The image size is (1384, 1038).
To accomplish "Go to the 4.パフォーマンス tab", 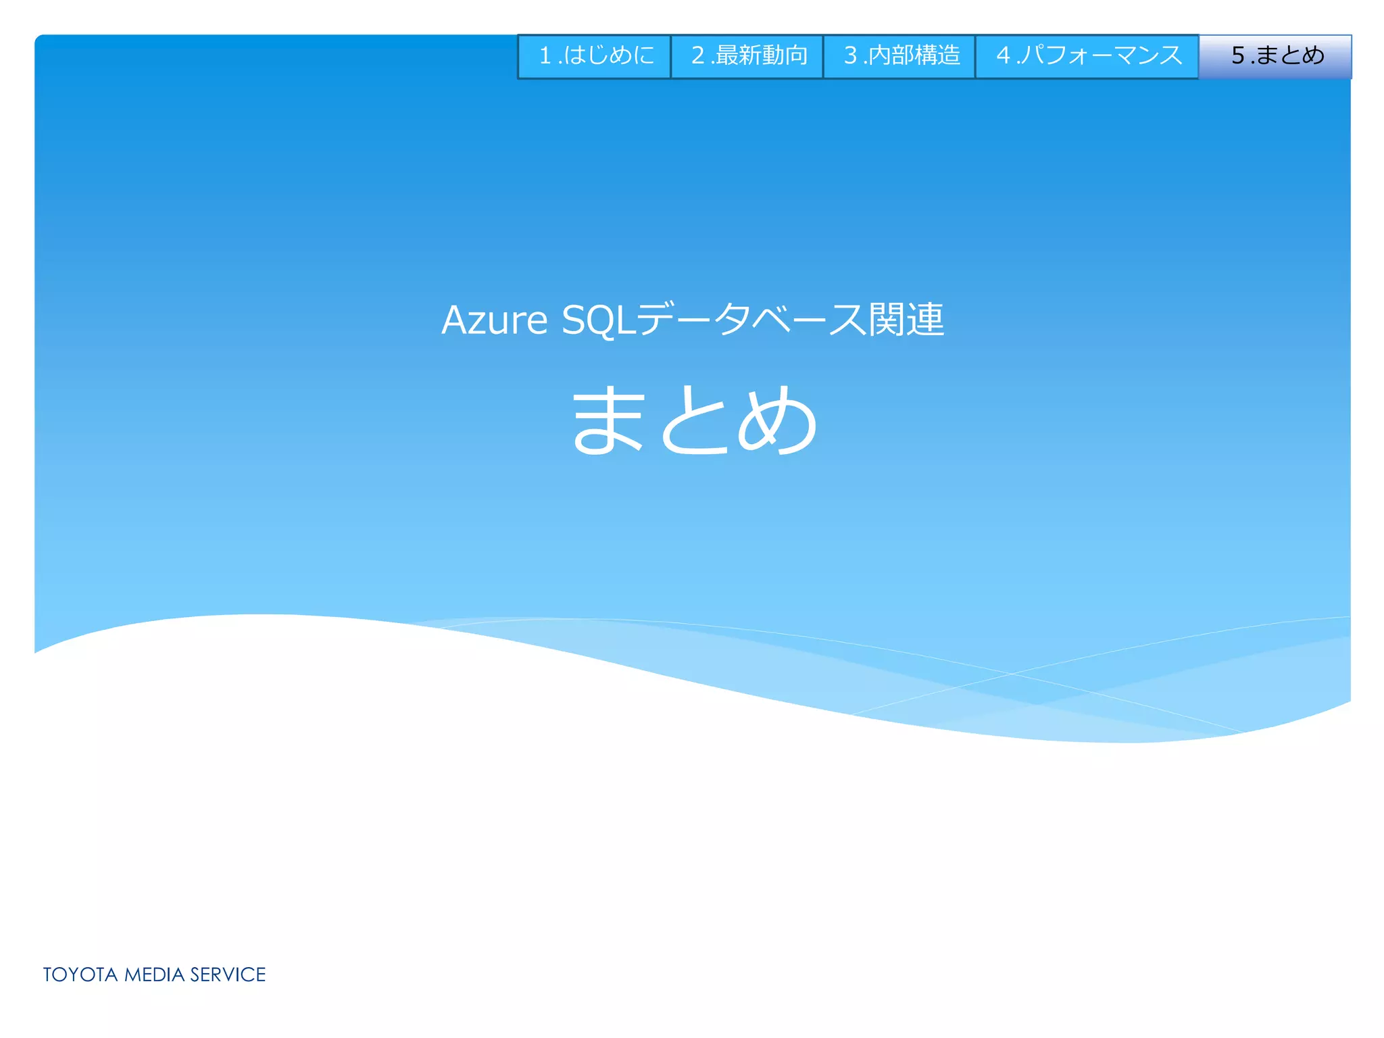I will pos(1087,57).
